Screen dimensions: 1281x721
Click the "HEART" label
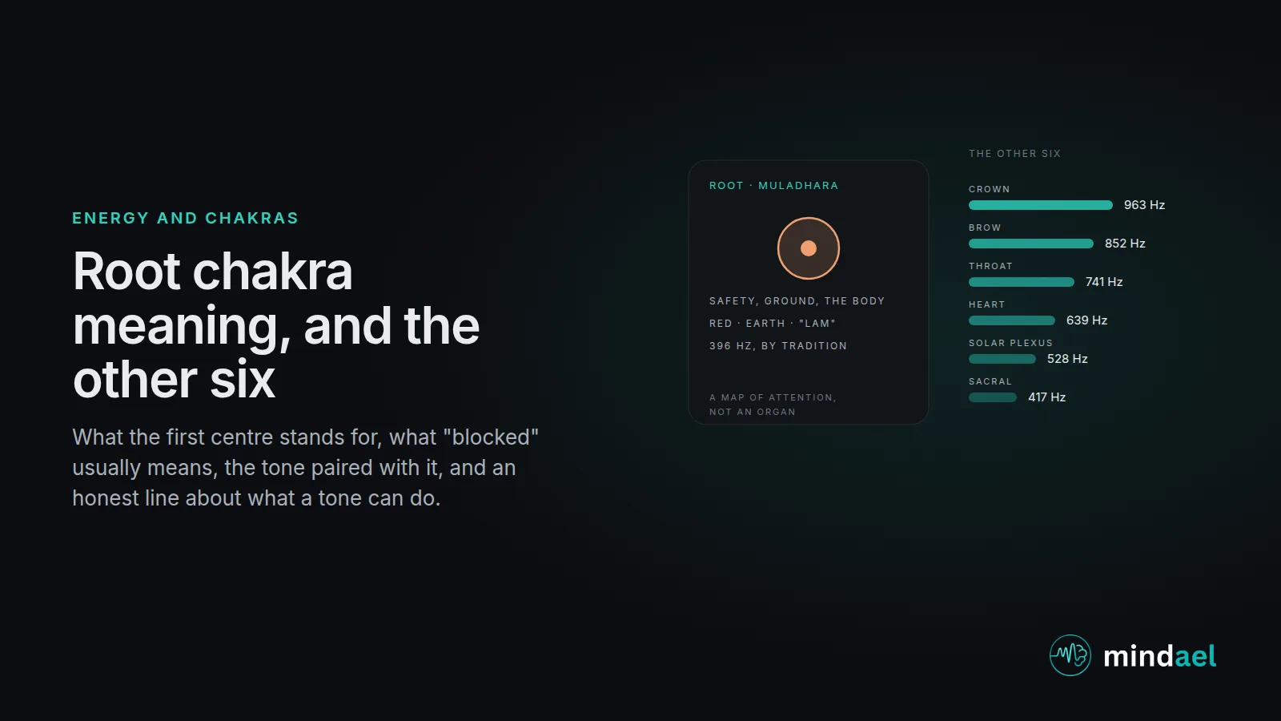coord(986,304)
